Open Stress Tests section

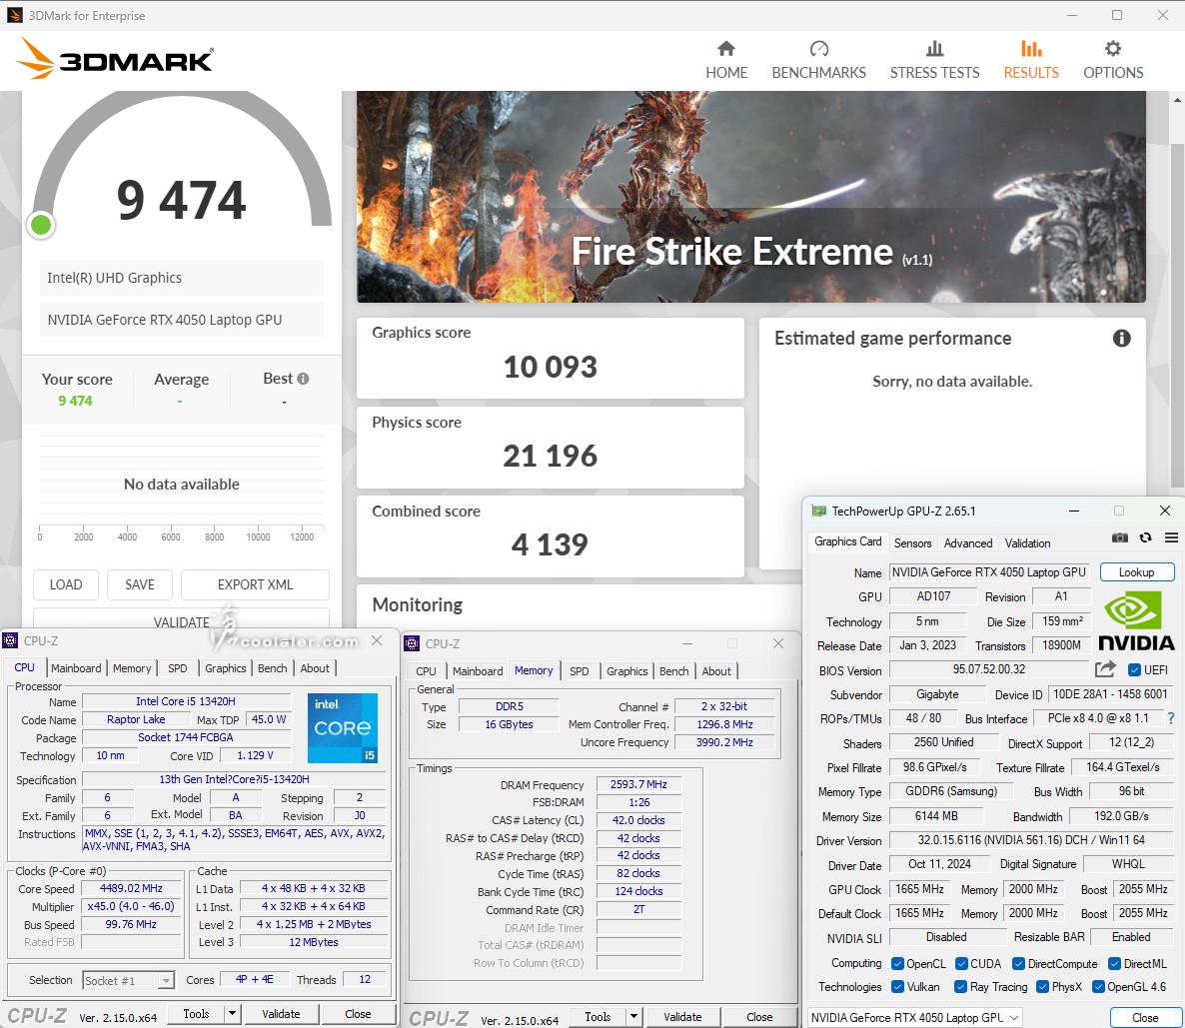pyautogui.click(x=934, y=61)
